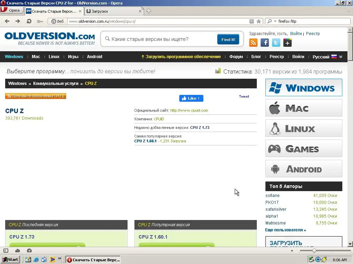Image resolution: width=353 pixels, height=264 pixels.
Task: Click the Linux platform banner in sidebar
Action: (304, 128)
